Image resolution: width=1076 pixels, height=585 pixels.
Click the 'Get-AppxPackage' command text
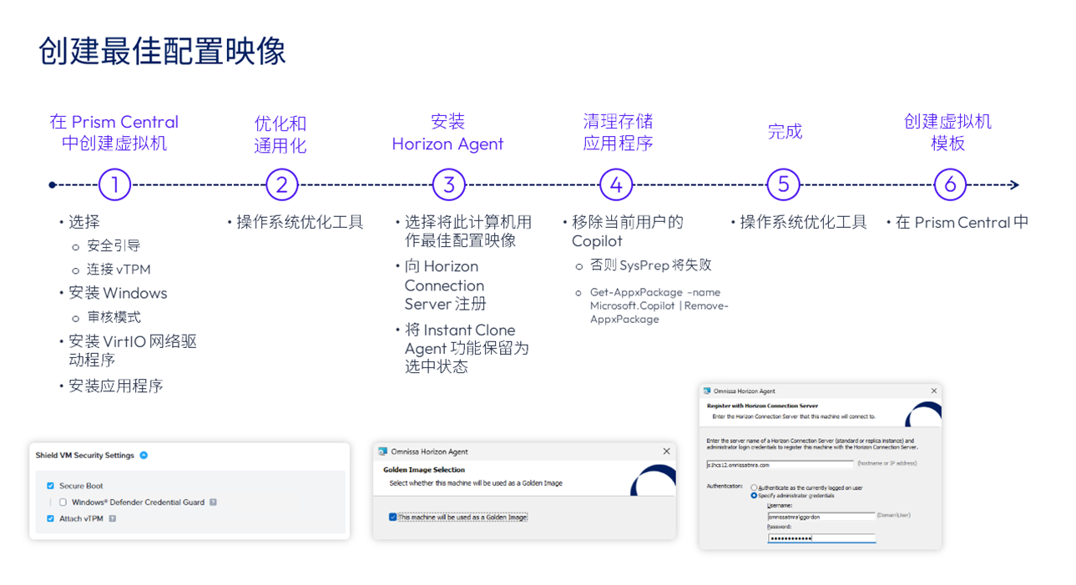coord(659,305)
